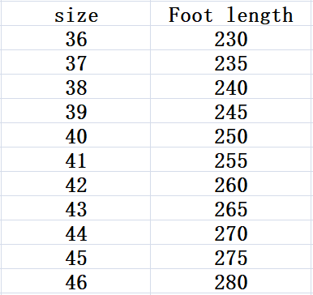Image resolution: width=313 pixels, height=295 pixels.
Task: Click the foot length 250 cell
Action: pyautogui.click(x=231, y=135)
